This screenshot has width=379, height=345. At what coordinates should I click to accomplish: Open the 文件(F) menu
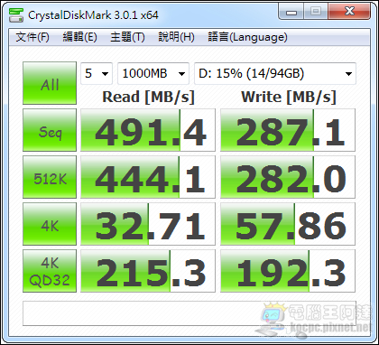point(32,37)
